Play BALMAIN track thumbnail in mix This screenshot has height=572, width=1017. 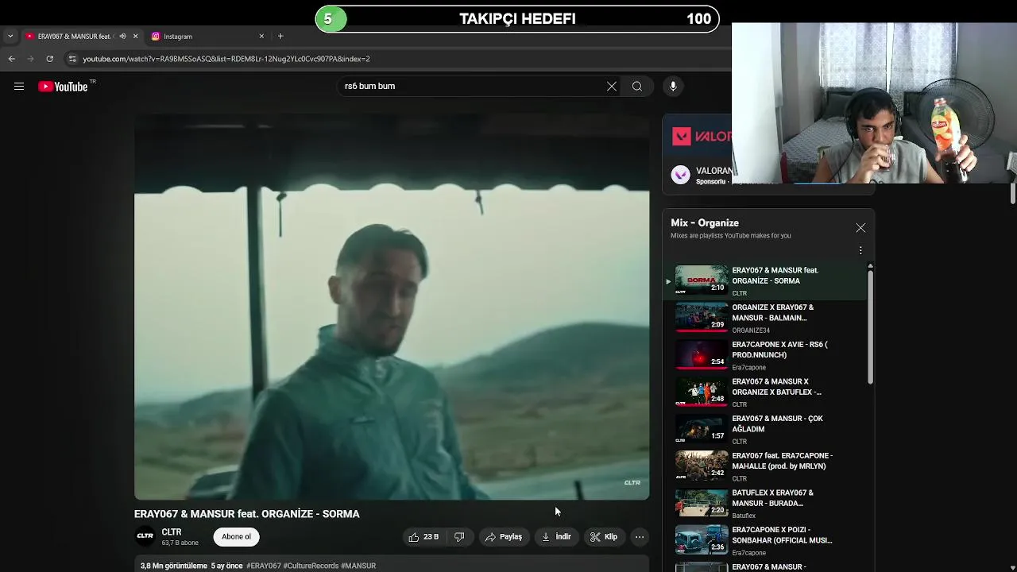[701, 317]
